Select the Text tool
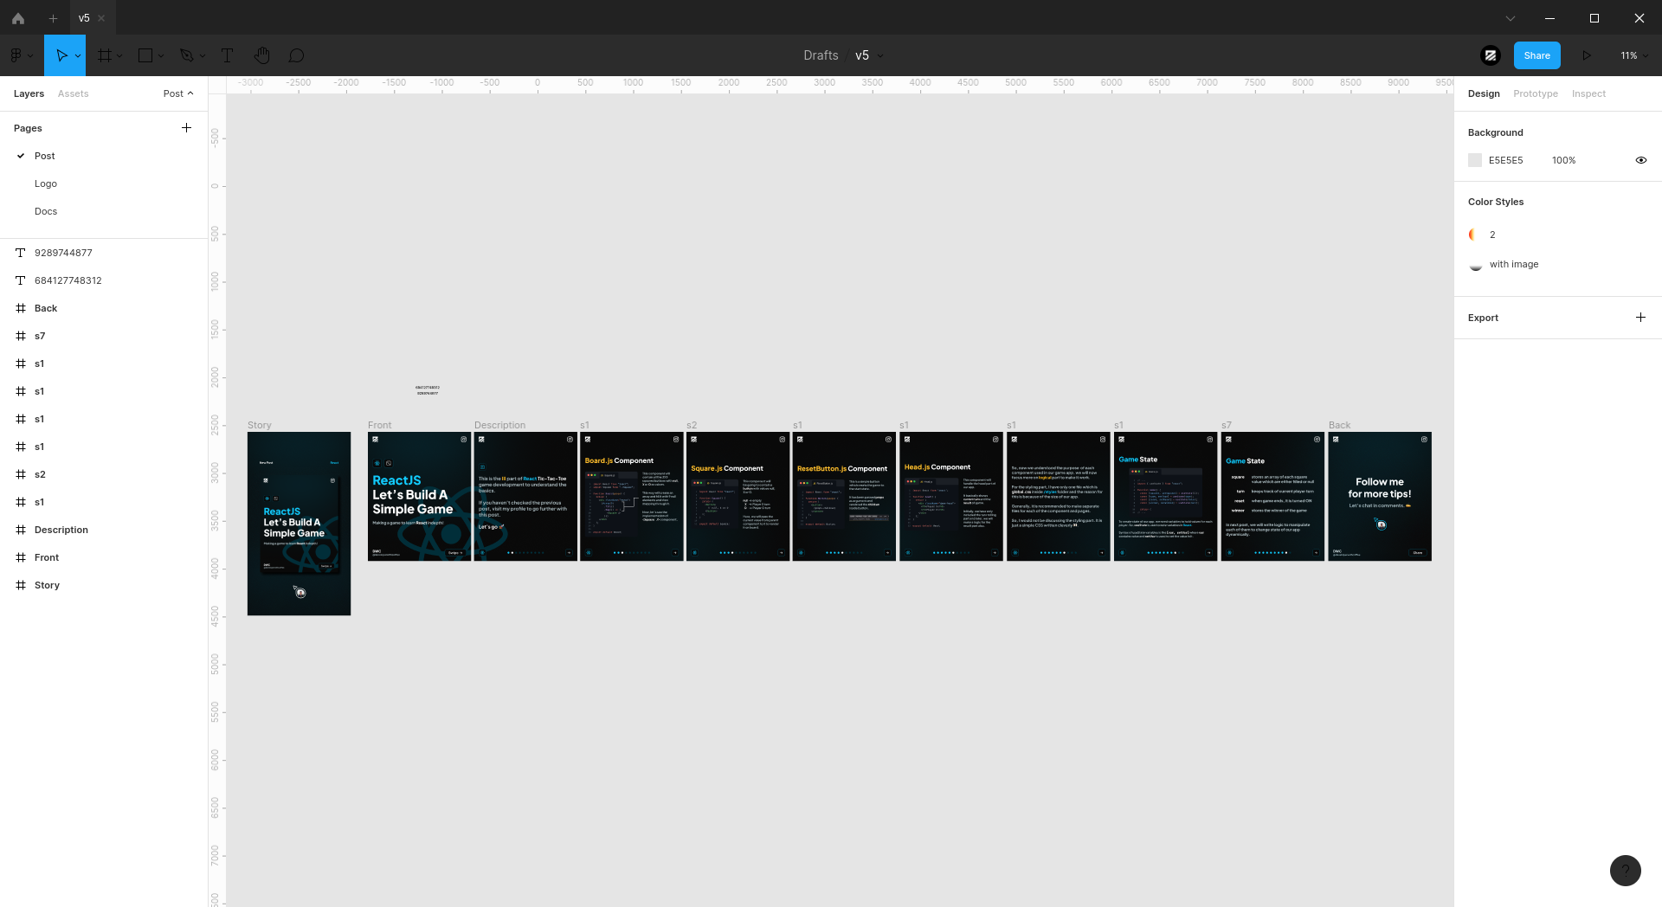The height and width of the screenshot is (907, 1662). point(228,55)
